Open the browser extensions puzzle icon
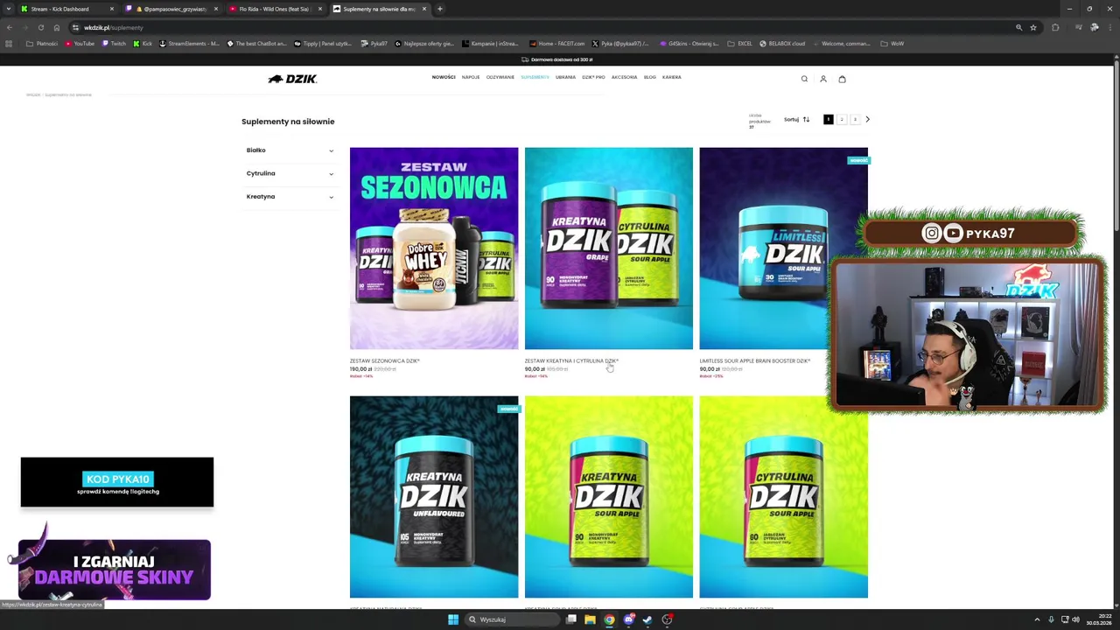The height and width of the screenshot is (630, 1120). point(1055,27)
